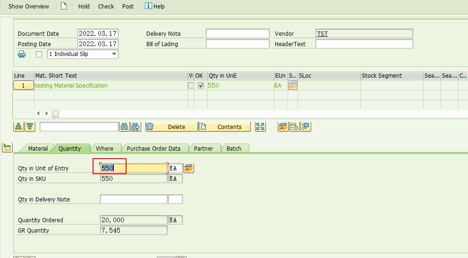Image resolution: width=468 pixels, height=258 pixels.
Task: Click the Qty in Delivery Note field
Action: pyautogui.click(x=134, y=199)
